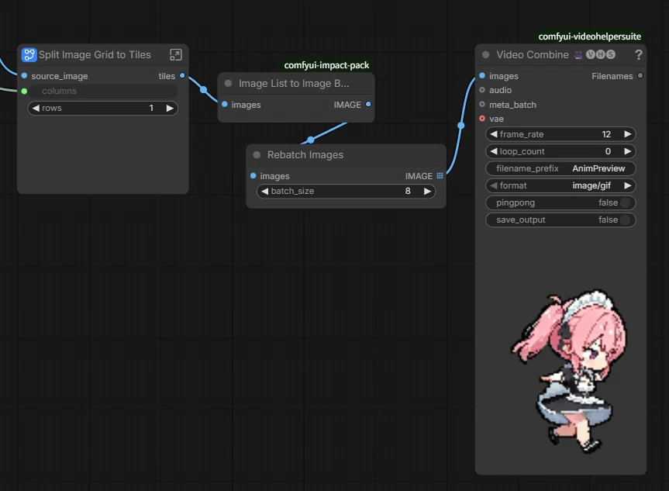The height and width of the screenshot is (491, 669).
Task: Click link midpoint dot left of Video Combine
Action: 460,126
